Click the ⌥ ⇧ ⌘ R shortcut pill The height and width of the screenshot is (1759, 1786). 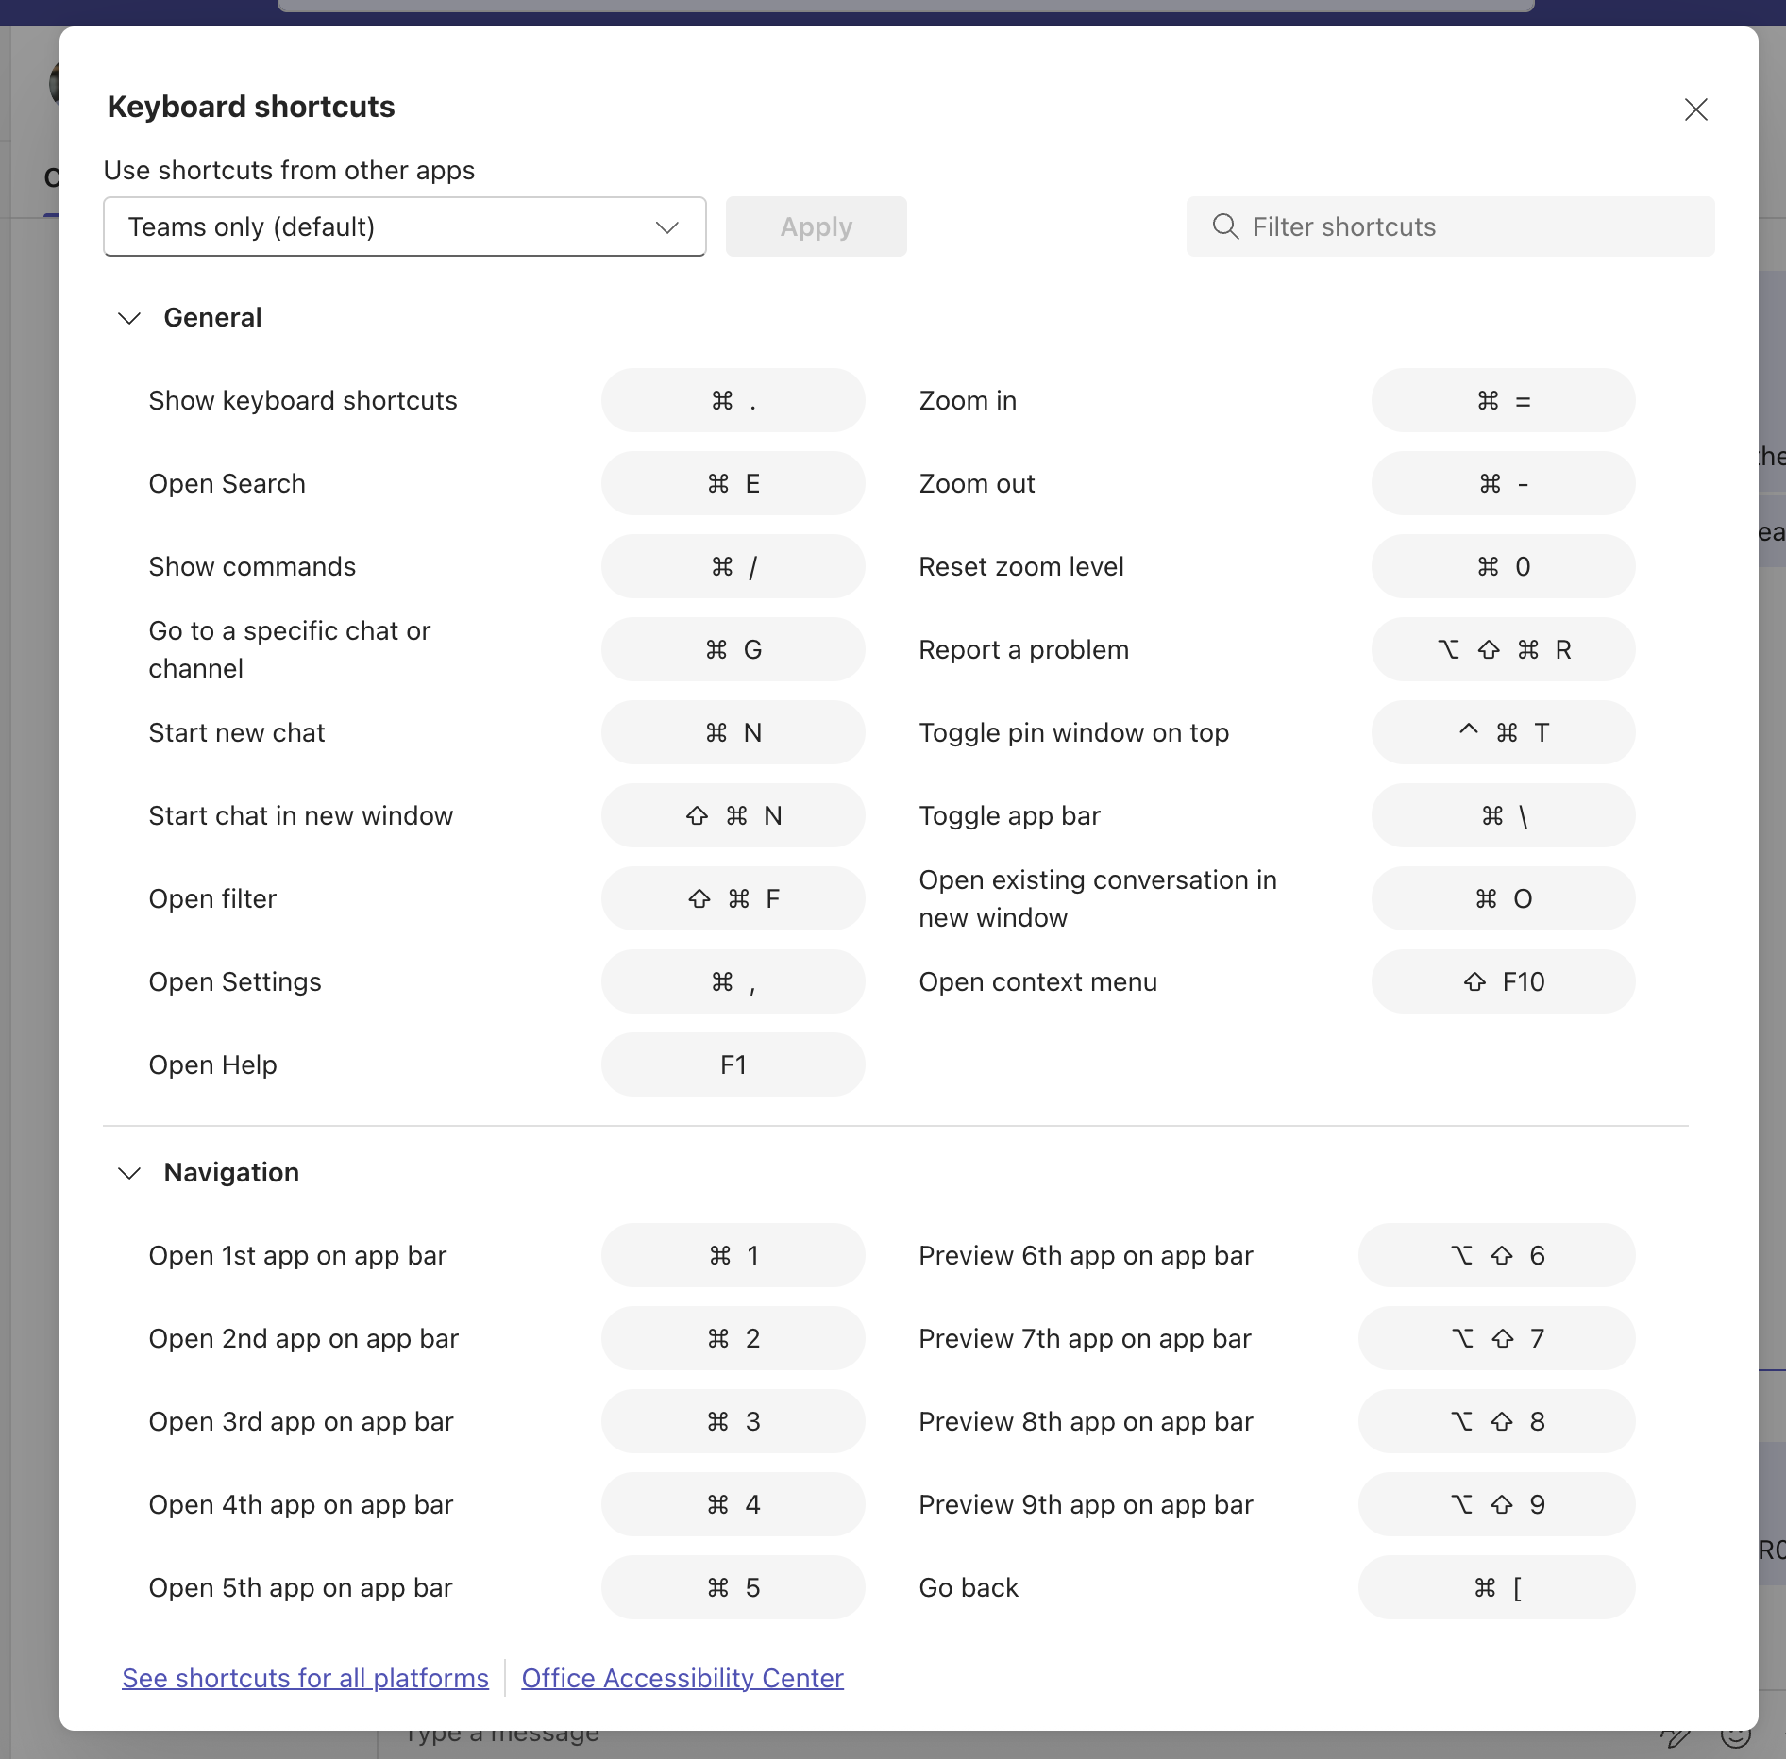click(x=1503, y=649)
